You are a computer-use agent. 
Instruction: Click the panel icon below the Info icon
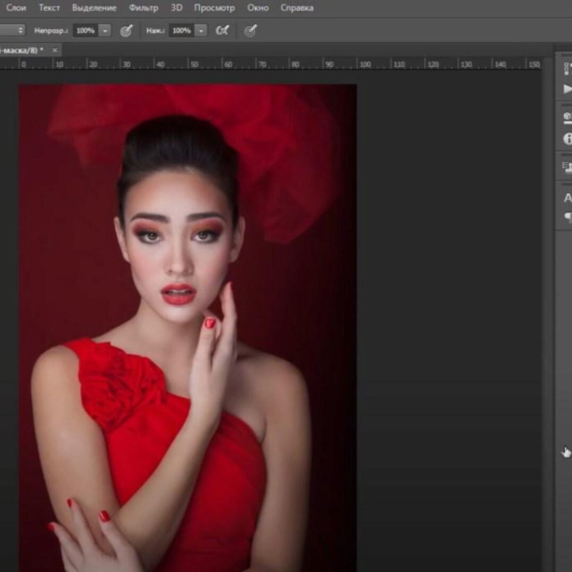pyautogui.click(x=567, y=167)
